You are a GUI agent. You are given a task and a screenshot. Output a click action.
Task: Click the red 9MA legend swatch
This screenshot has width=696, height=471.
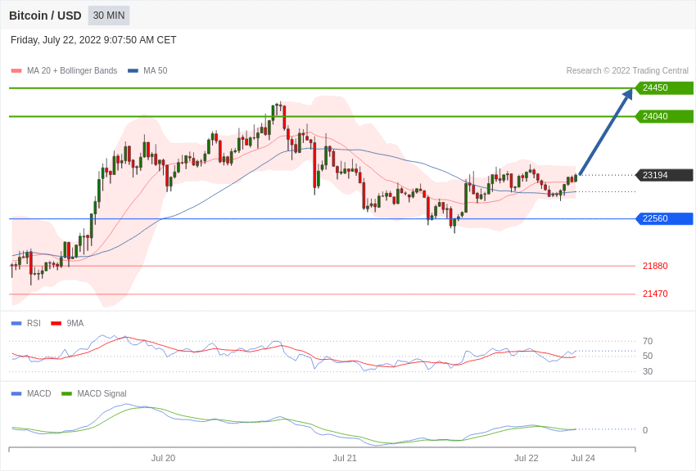[56, 324]
